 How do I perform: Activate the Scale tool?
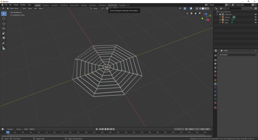click(4, 33)
